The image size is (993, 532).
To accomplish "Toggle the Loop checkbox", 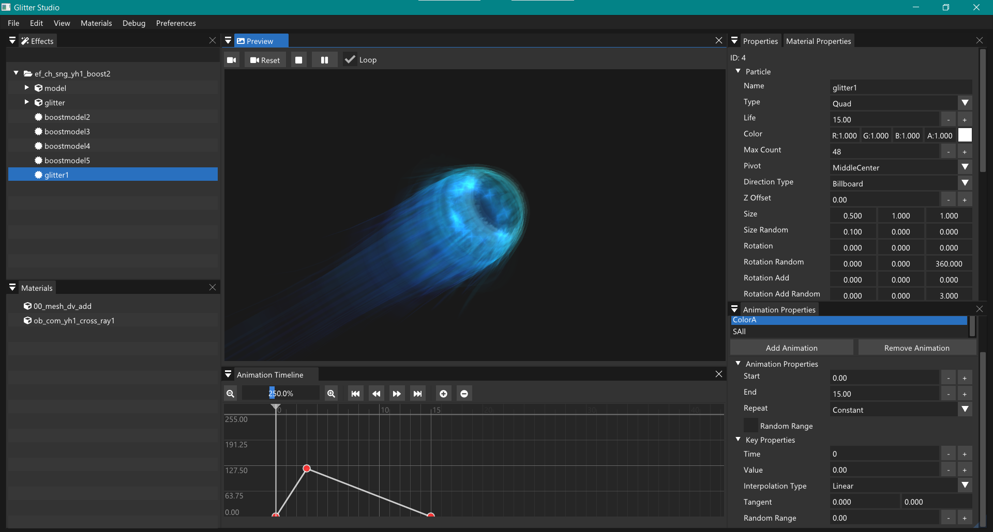I will 350,60.
